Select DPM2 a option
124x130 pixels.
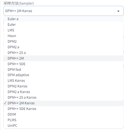point(64,47)
